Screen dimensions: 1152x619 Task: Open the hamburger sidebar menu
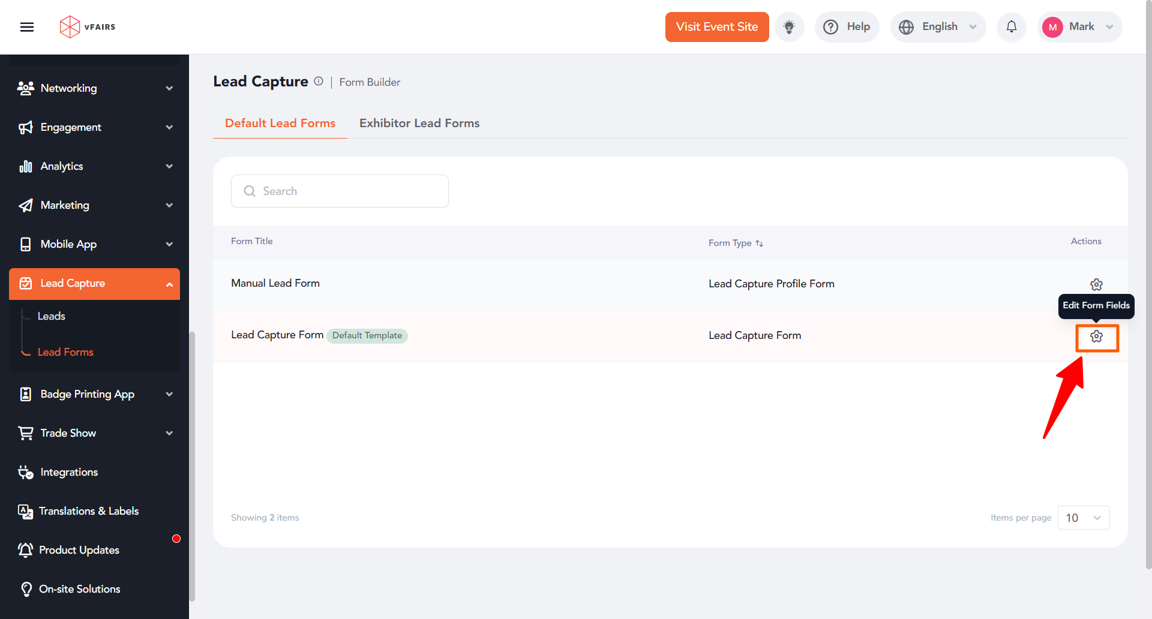pos(27,27)
